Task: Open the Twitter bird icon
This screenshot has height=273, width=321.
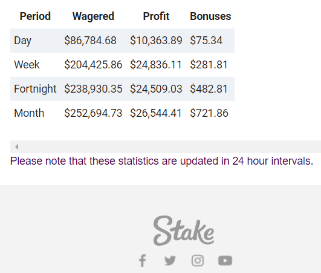Action: tap(170, 261)
